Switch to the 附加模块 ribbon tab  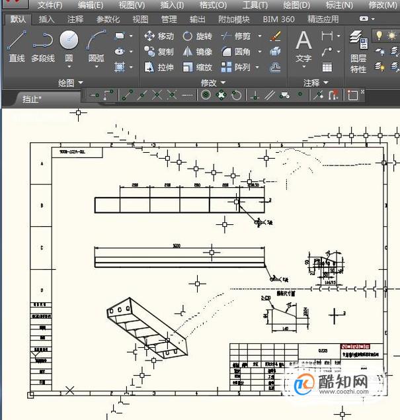point(234,19)
